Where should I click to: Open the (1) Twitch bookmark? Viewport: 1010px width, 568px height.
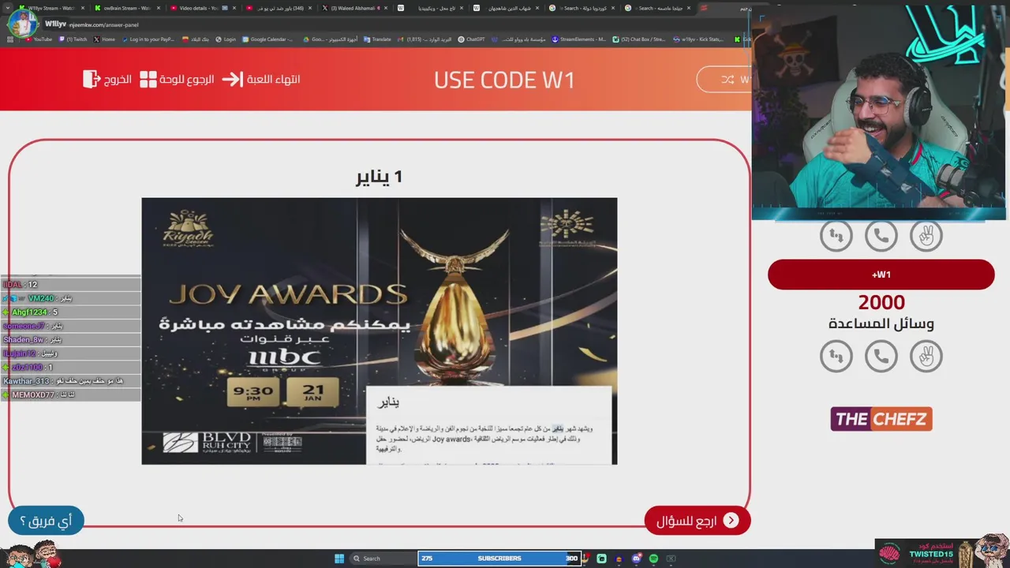pyautogui.click(x=73, y=39)
